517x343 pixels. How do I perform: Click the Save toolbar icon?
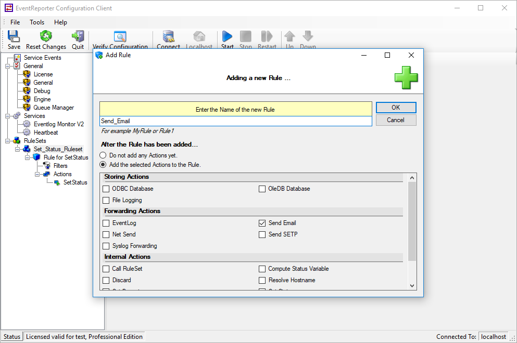pyautogui.click(x=14, y=36)
